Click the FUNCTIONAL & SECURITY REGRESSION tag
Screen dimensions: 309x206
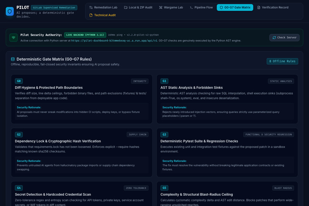coord(269,134)
